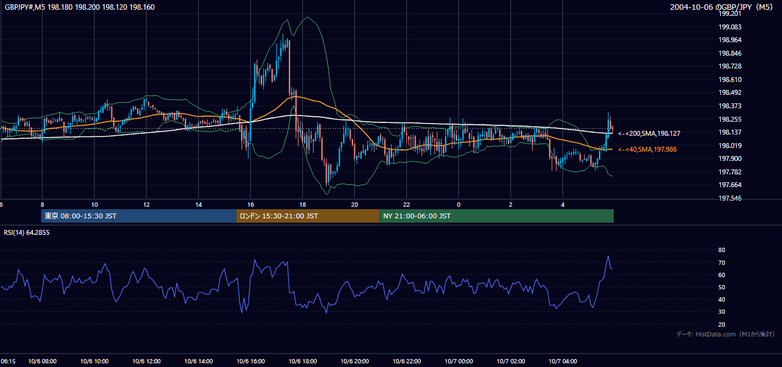Click the 10/7 00:00 date label
Viewport: 782px width, 367px height.
pos(458,361)
